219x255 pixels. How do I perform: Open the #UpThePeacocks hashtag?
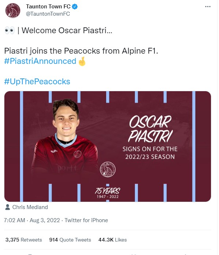point(37,81)
